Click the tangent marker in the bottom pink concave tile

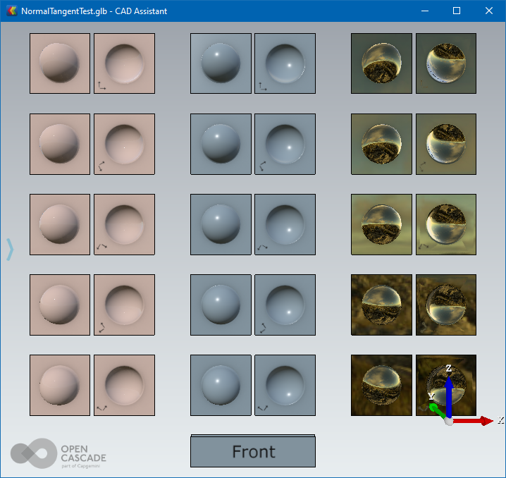tap(101, 407)
